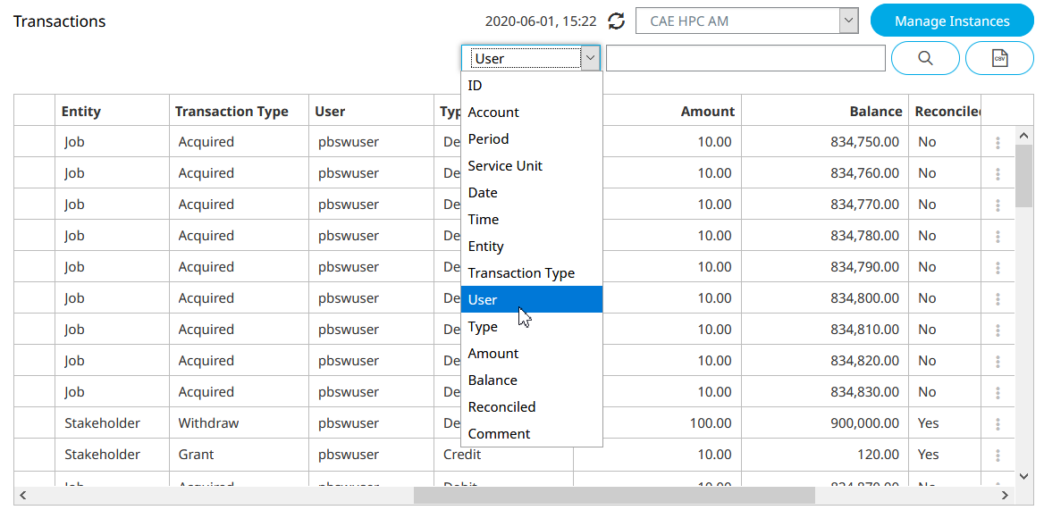Export transactions using the CSV icon
The image size is (1044, 510).
1000,58
